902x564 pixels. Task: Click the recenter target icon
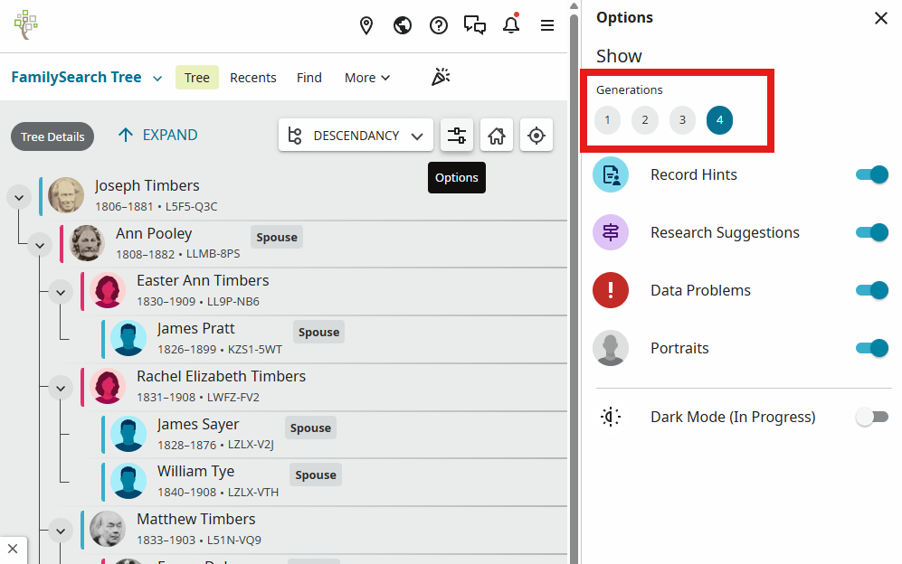point(536,135)
